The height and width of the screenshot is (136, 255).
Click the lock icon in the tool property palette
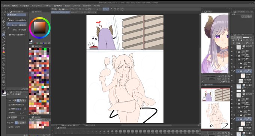pos(27,97)
